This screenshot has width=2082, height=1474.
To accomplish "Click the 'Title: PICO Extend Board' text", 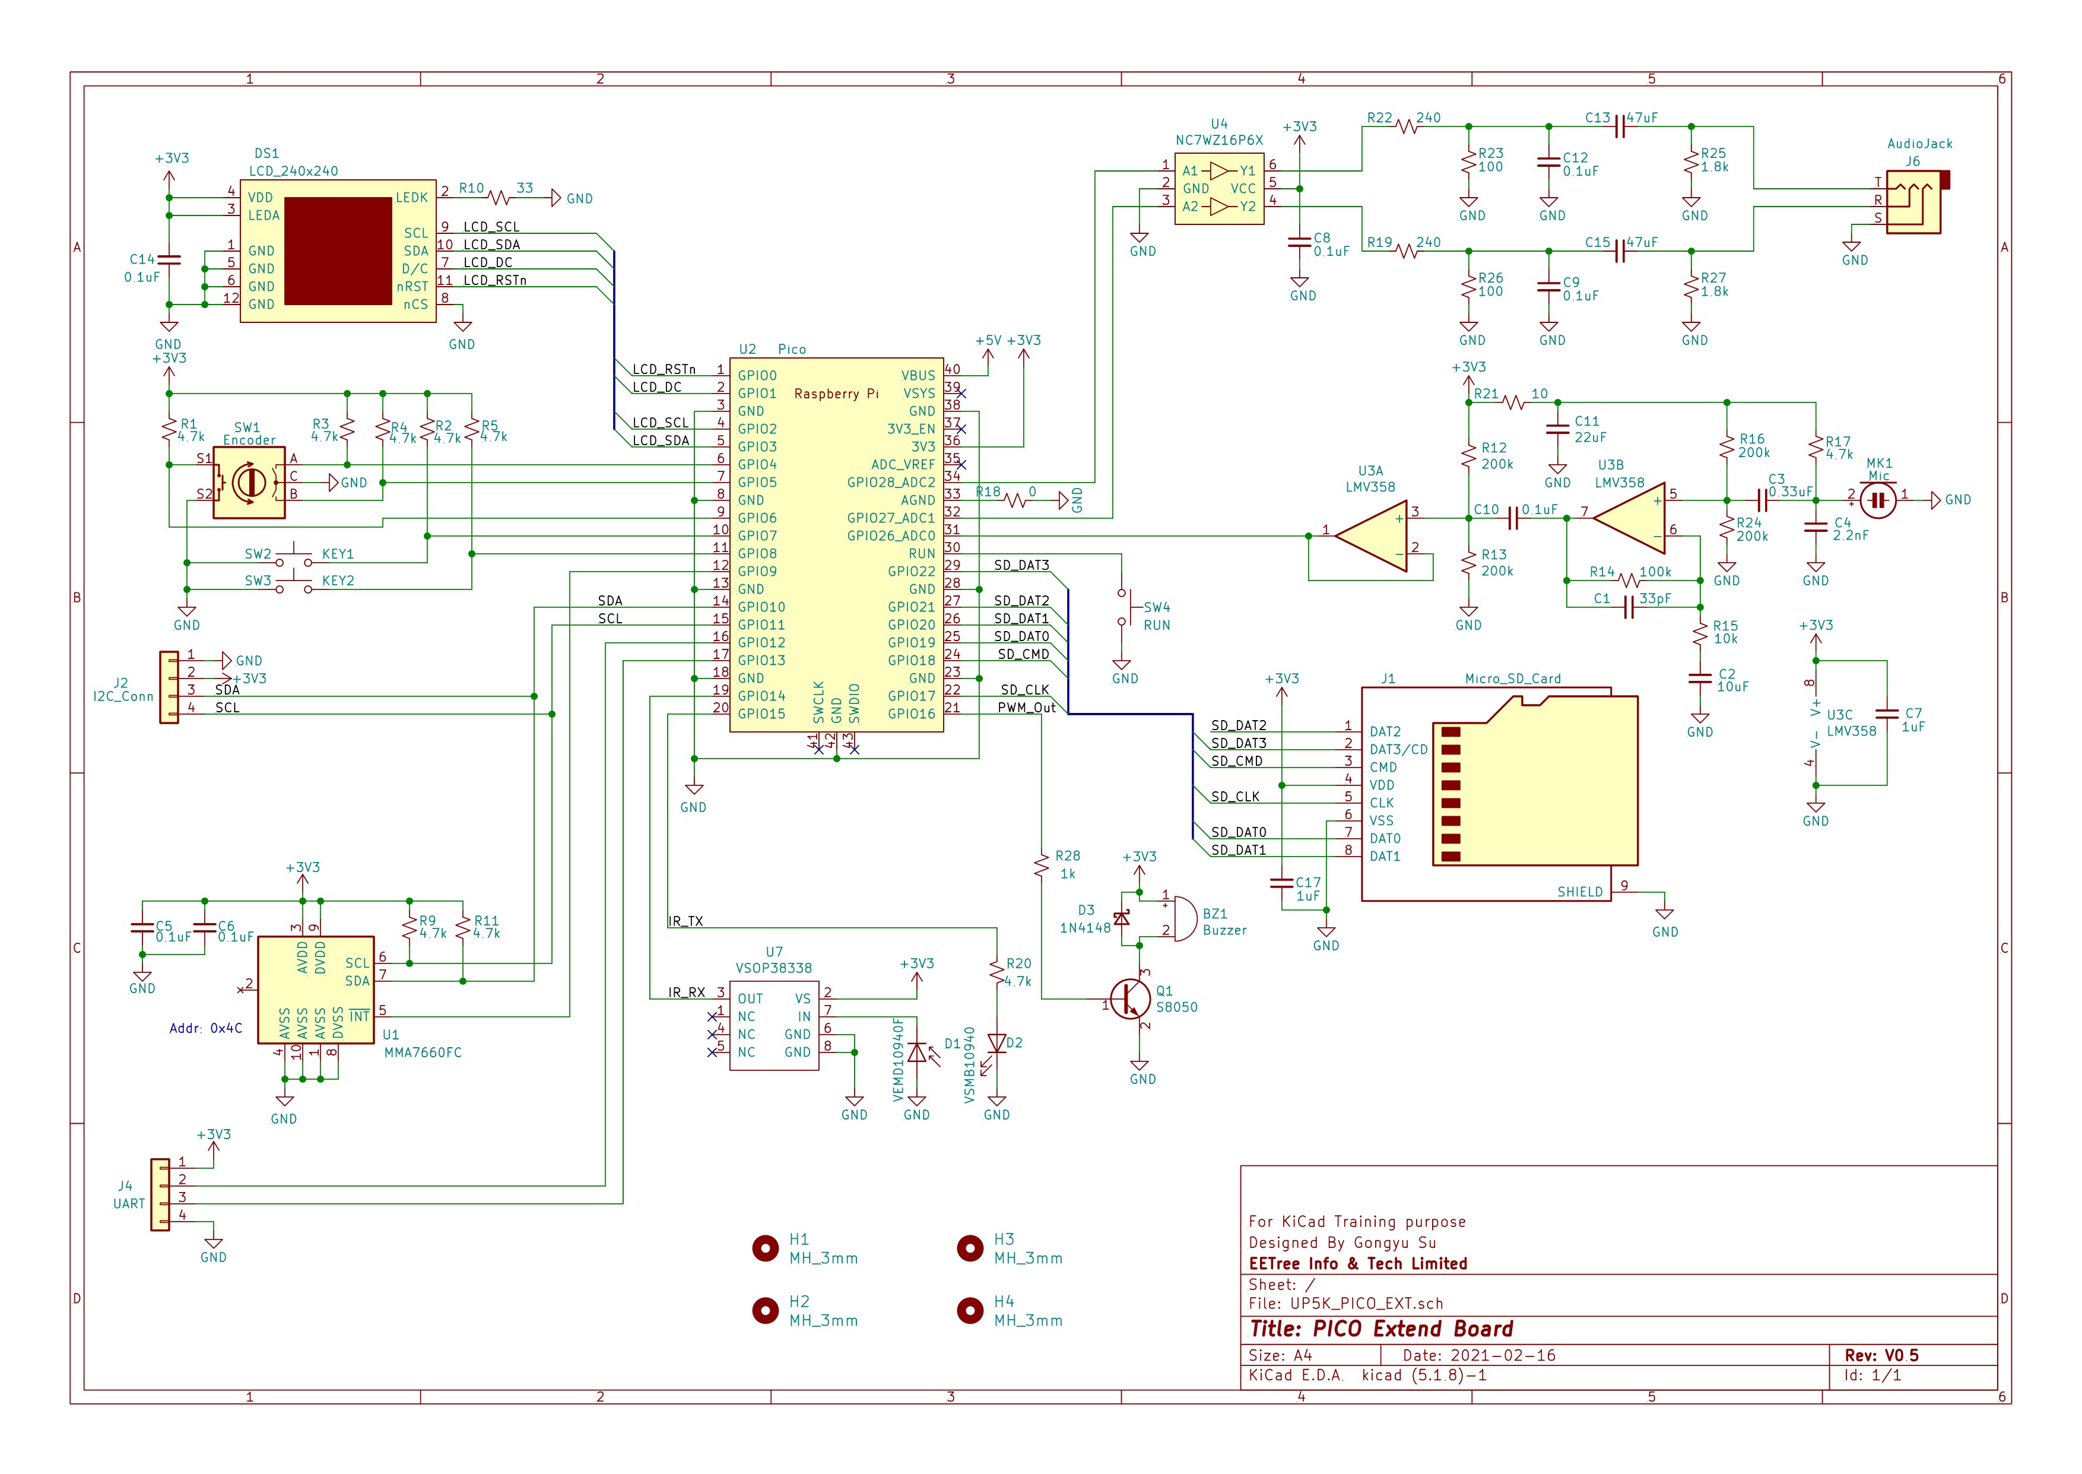I will click(x=1380, y=1329).
